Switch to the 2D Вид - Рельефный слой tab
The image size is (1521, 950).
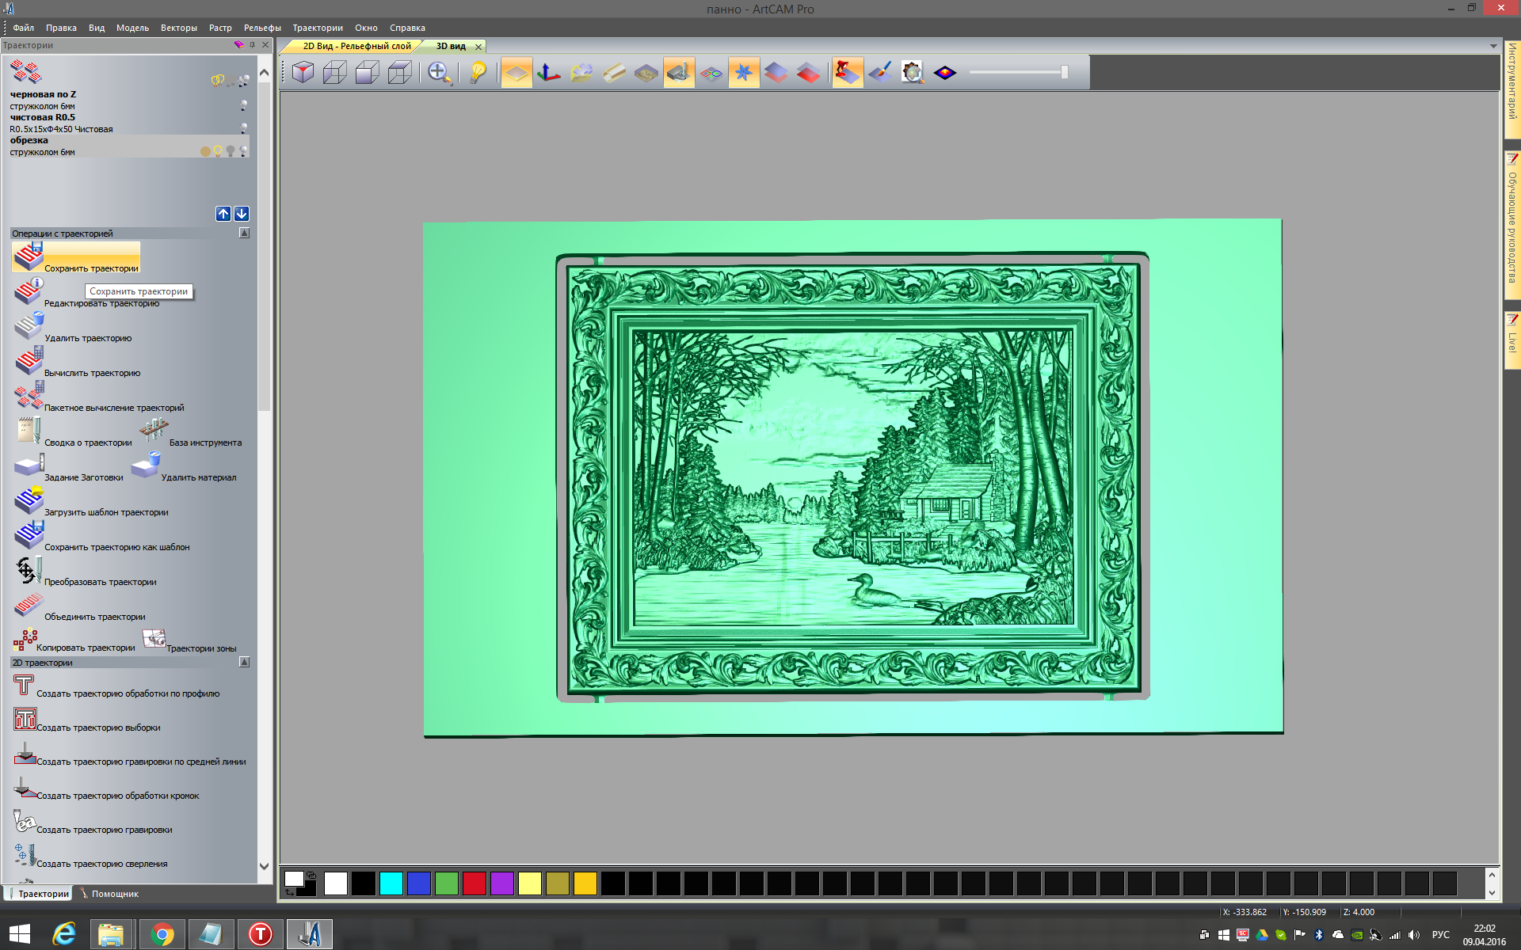[x=356, y=46]
